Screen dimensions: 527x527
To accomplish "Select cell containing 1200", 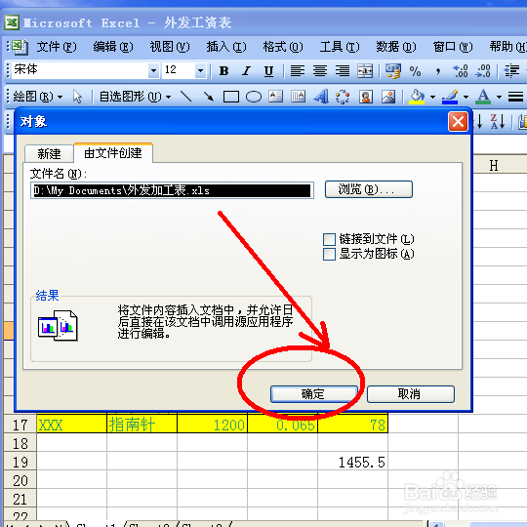I will (x=212, y=425).
